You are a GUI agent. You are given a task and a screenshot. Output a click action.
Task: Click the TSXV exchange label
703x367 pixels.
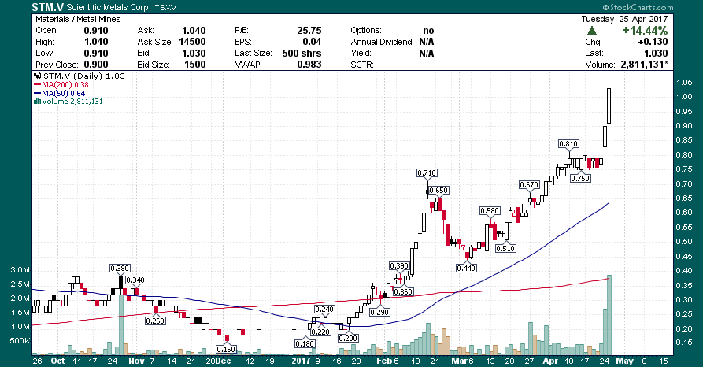click(165, 8)
